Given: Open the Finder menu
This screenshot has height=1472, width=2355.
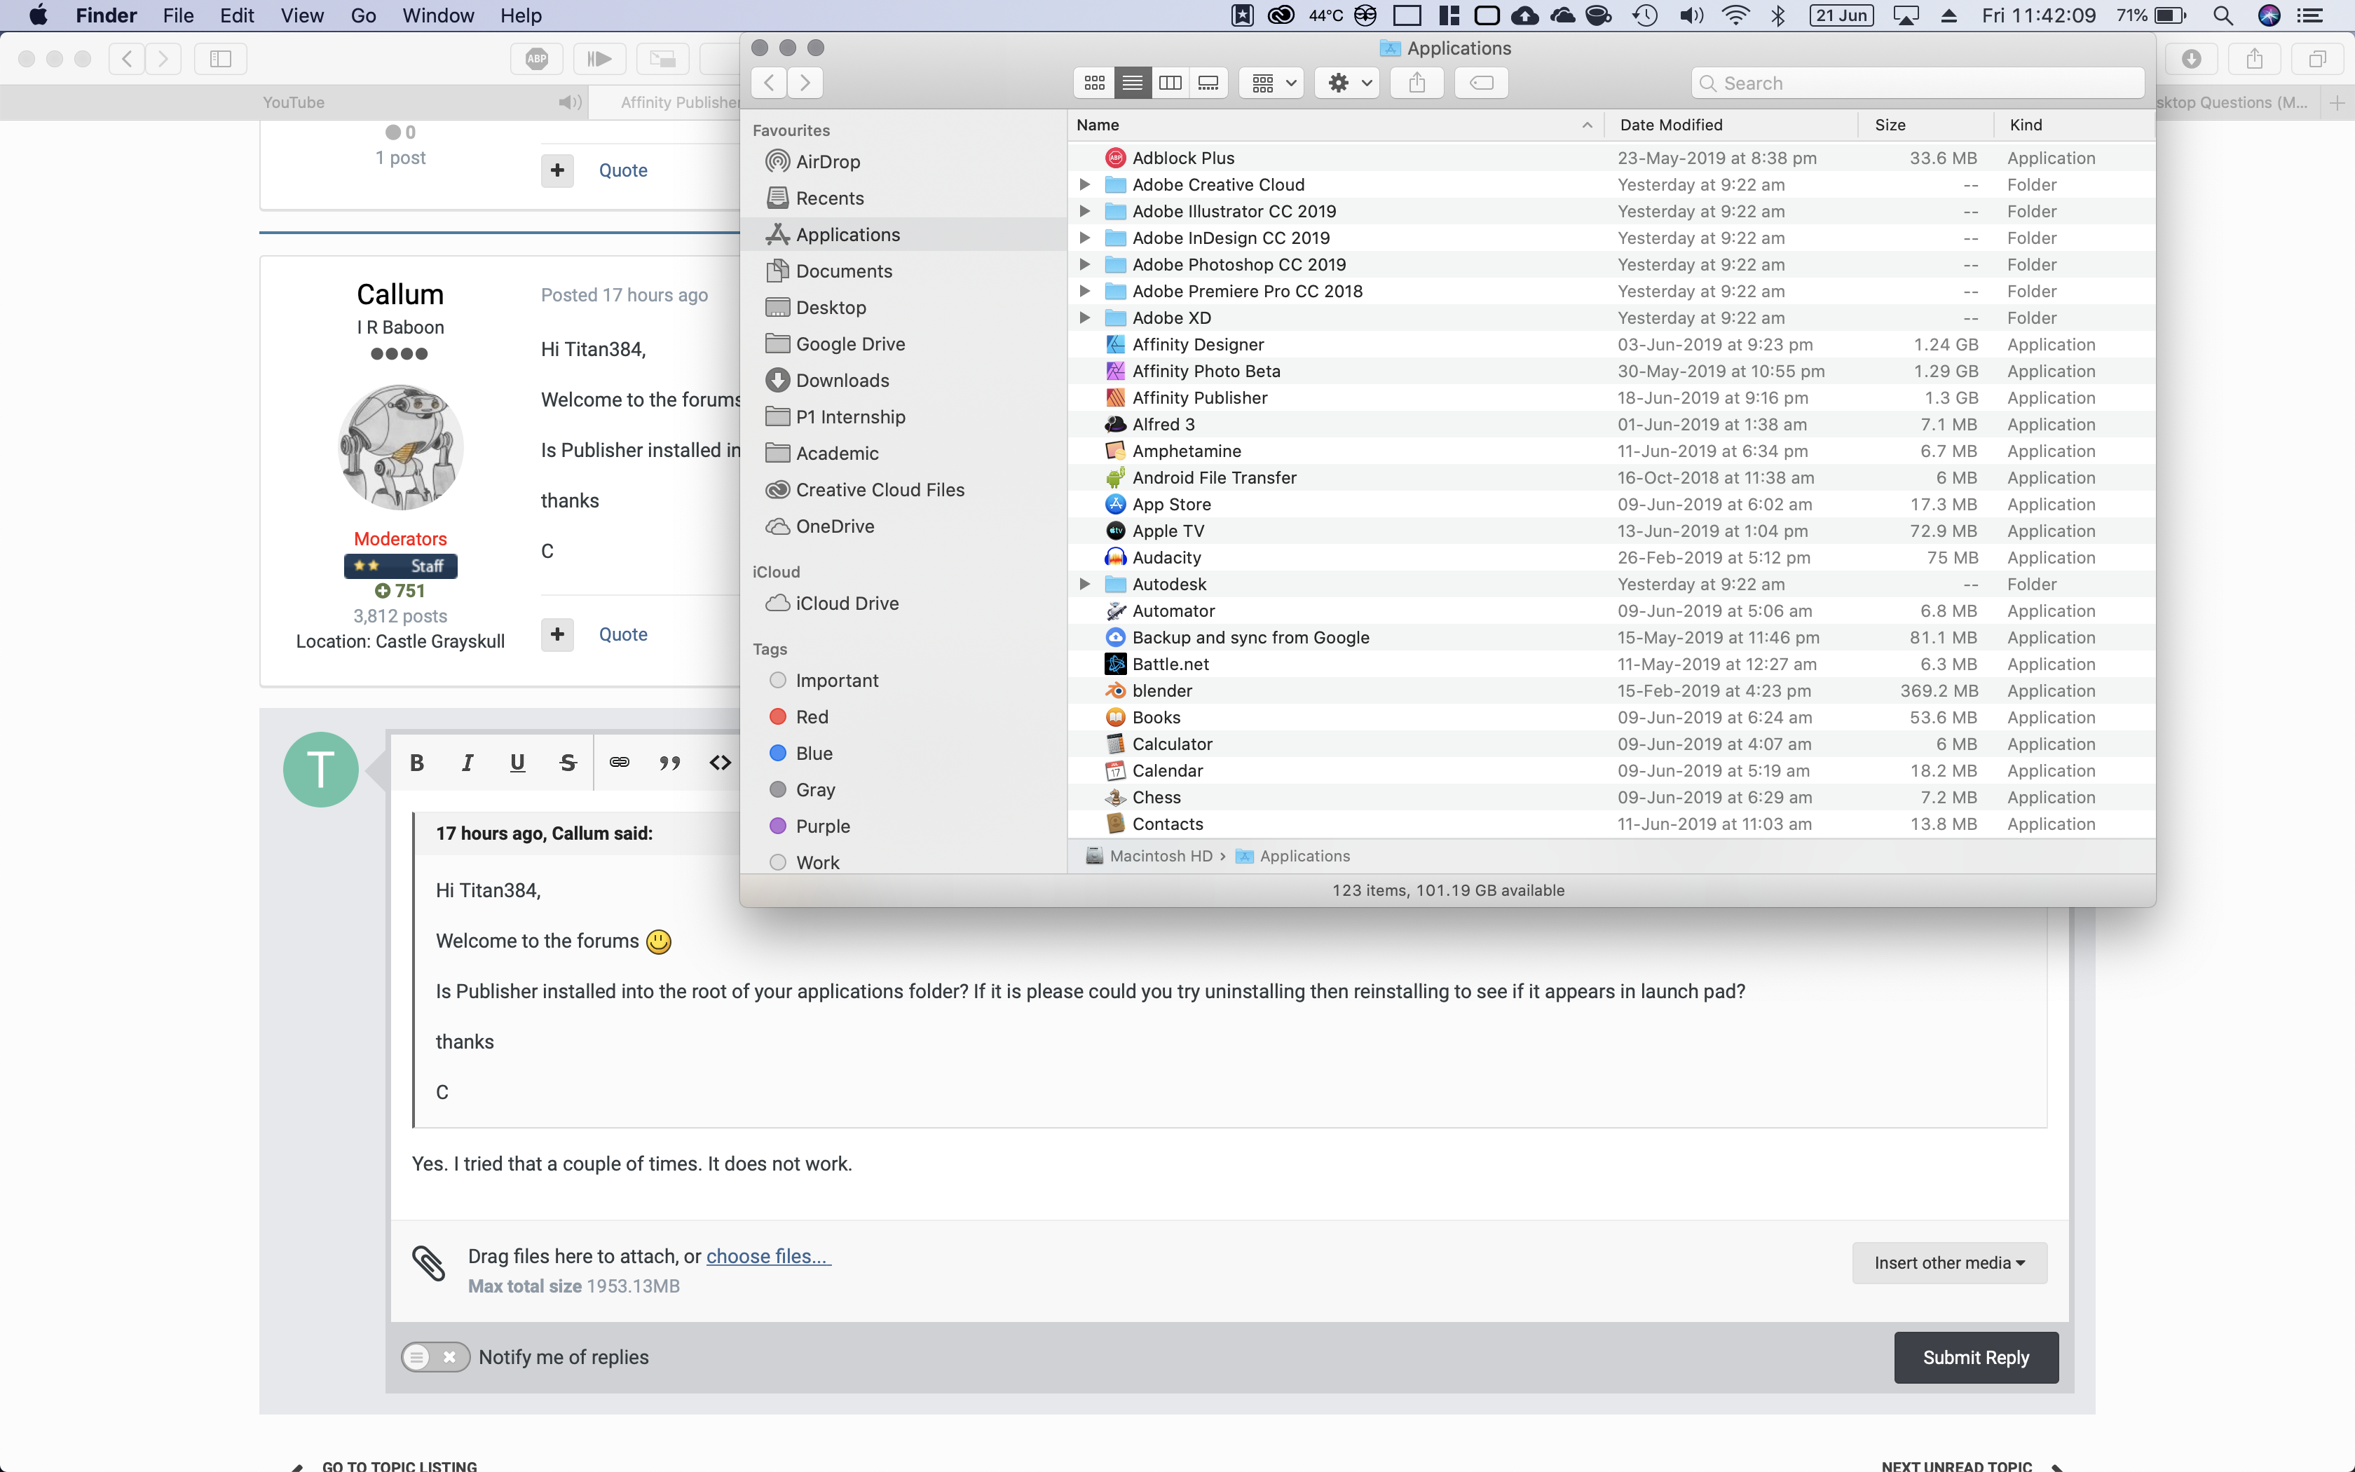Looking at the screenshot, I should click(106, 15).
